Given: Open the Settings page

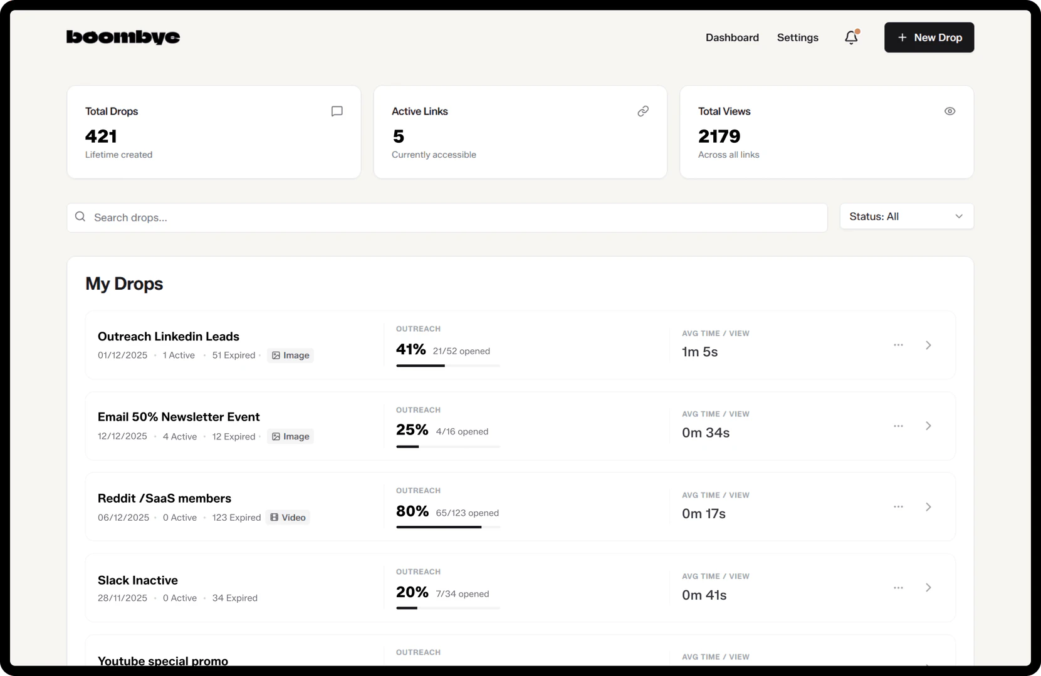Looking at the screenshot, I should (x=797, y=38).
